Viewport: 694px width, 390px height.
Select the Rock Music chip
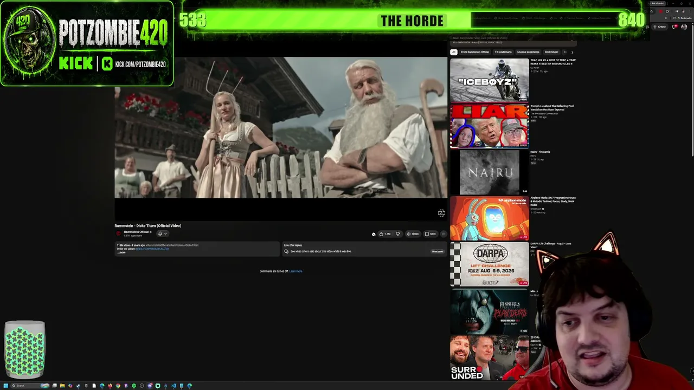pos(551,52)
